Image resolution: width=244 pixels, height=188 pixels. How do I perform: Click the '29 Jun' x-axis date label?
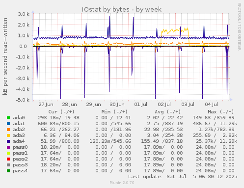(x=93, y=105)
